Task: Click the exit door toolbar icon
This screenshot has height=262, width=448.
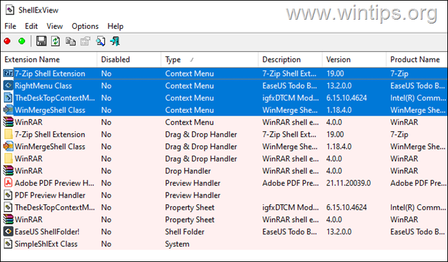Action: click(x=115, y=41)
